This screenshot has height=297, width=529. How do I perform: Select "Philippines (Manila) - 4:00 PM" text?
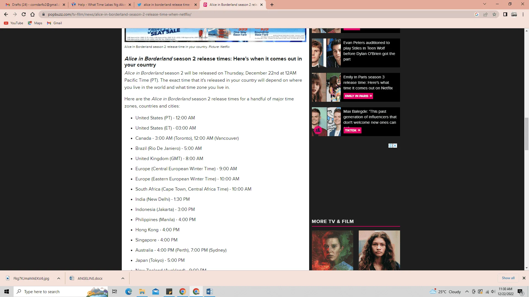(165, 219)
